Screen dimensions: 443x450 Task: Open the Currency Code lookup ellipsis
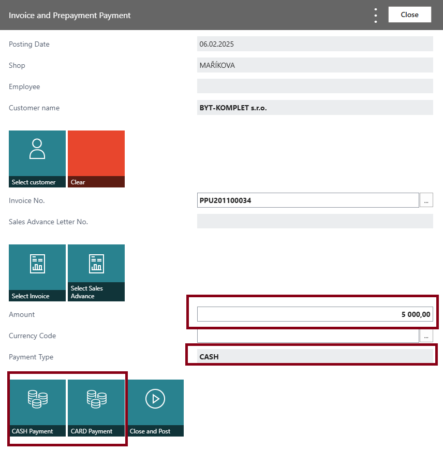[426, 336]
